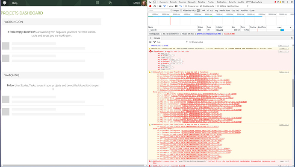Toggle device toolbar icon in DevTools
Screen dimensions: 295x167
(x=154, y=2)
